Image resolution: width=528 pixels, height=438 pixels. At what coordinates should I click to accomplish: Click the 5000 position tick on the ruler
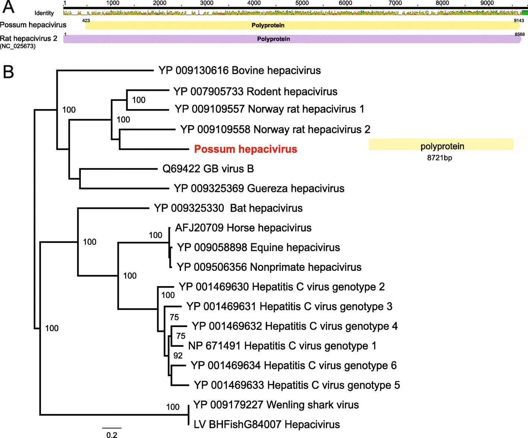[302, 3]
